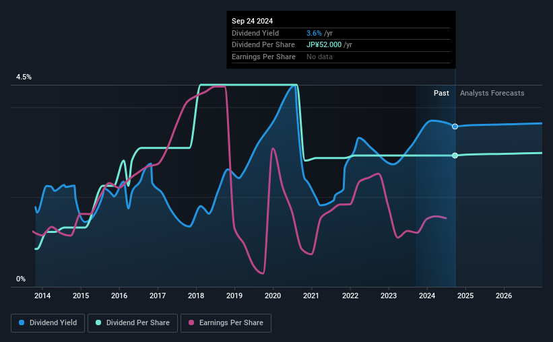Click the 2026 x-axis label
This screenshot has width=553, height=342.
(x=504, y=296)
